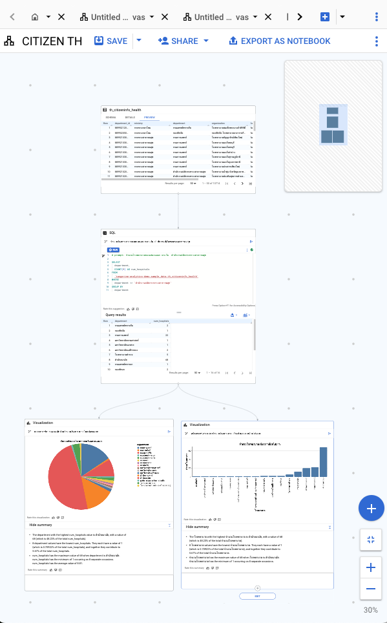Collapse Hide summary on pie chart visualization
Viewport: 387px width, 623px height.
(x=41, y=525)
